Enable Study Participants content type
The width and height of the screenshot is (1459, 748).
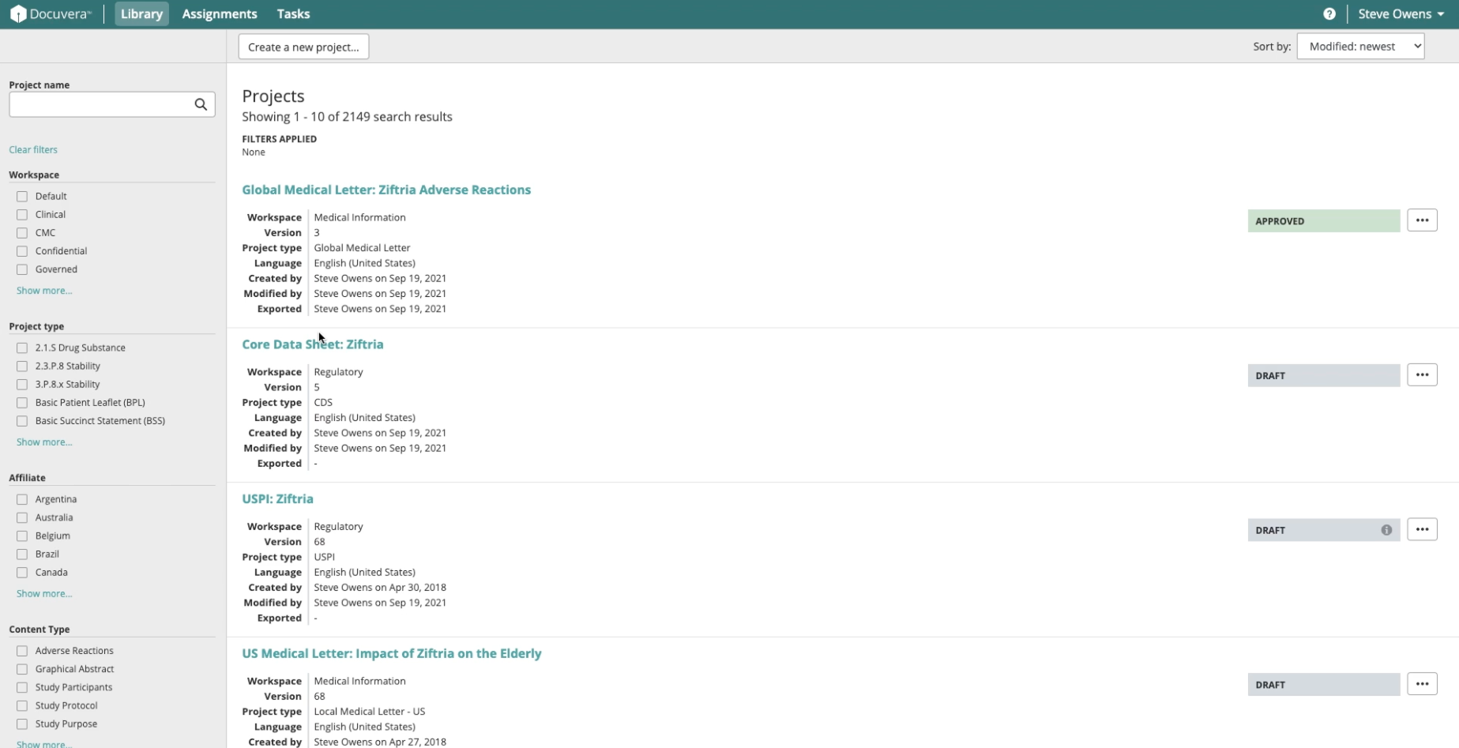coord(22,688)
